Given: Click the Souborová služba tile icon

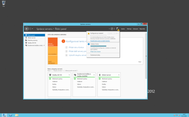Looking at the screenshot, I should [x=75, y=75].
